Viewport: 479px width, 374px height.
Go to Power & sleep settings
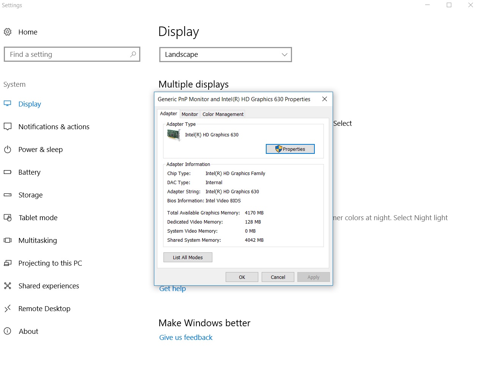(x=41, y=149)
